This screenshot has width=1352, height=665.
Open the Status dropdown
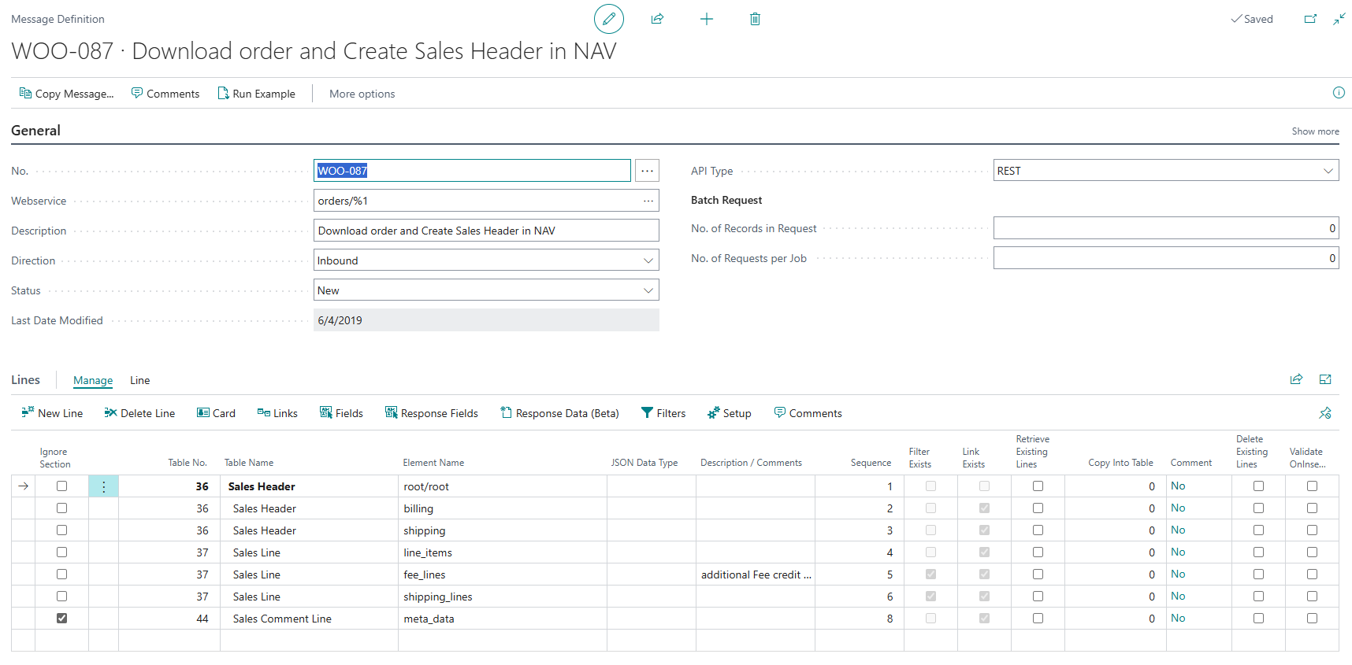(x=648, y=290)
